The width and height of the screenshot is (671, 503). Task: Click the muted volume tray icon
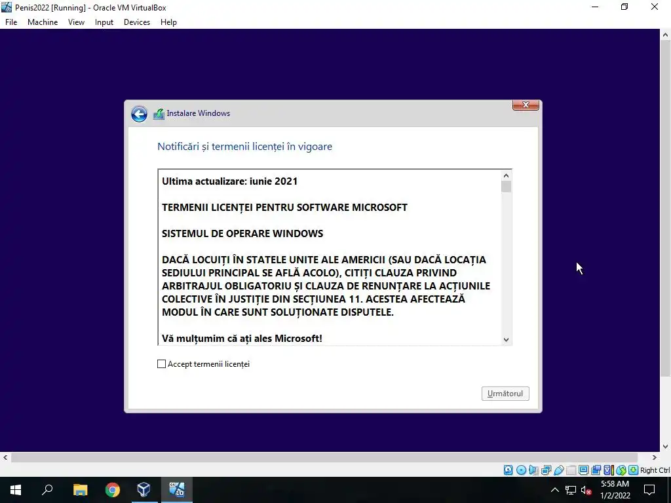click(586, 490)
